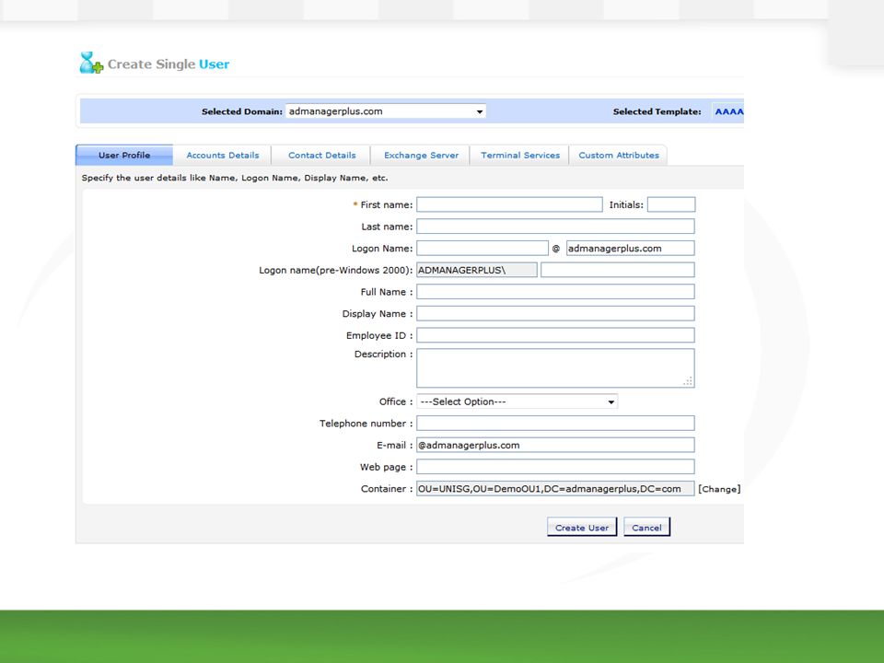Click the 'Selected Template:' label

657,111
